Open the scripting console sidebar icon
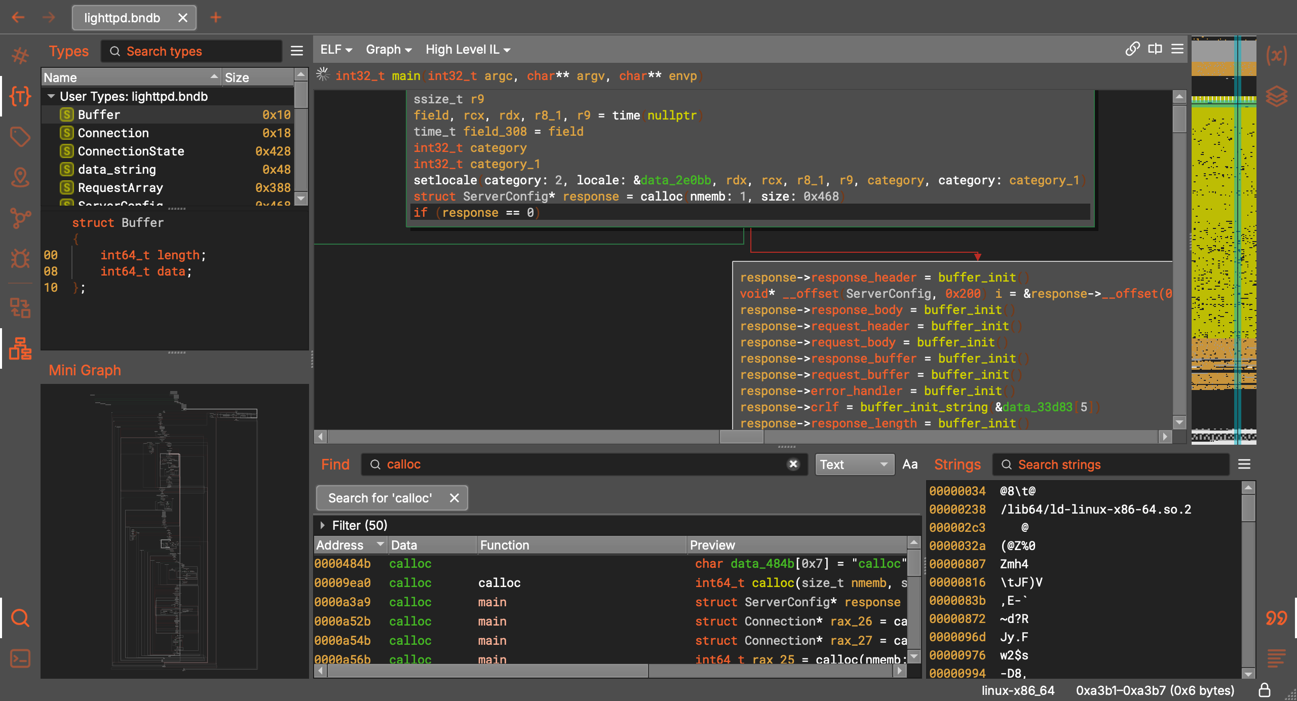This screenshot has height=701, width=1297. pos(20,658)
